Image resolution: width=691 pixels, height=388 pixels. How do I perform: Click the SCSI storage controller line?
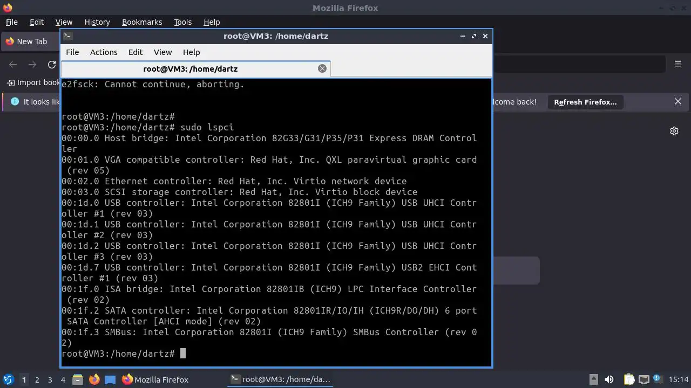pos(239,192)
